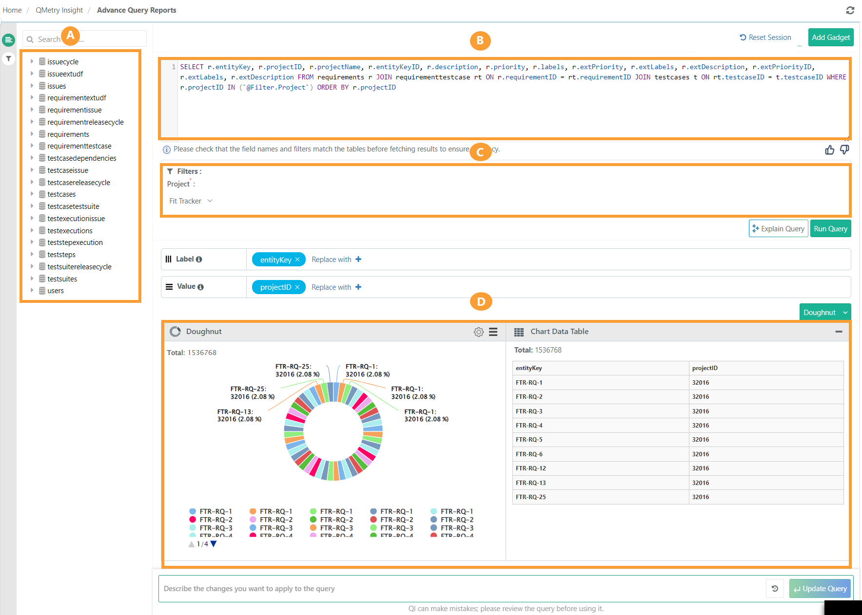
Task: Go to QMetry Insight breadcrumb
Action: [59, 10]
